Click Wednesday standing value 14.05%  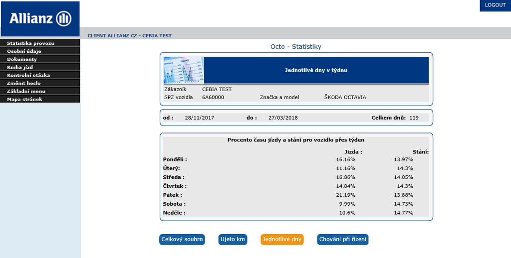403,177
